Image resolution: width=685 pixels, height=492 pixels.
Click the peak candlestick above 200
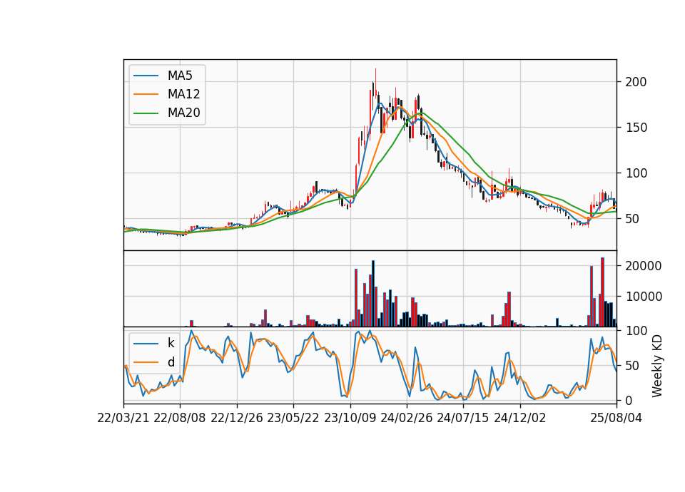tap(375, 84)
